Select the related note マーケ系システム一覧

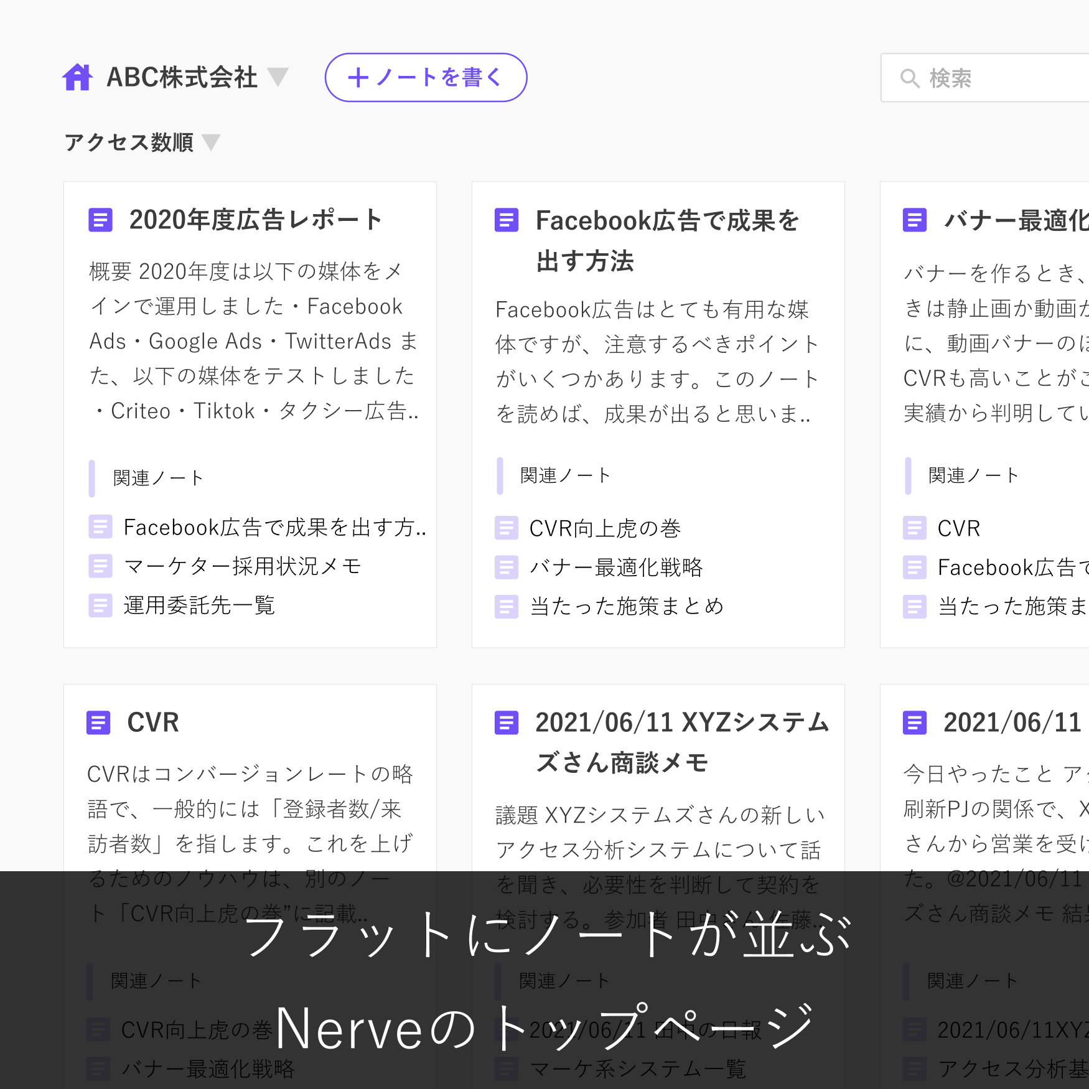click(639, 1068)
